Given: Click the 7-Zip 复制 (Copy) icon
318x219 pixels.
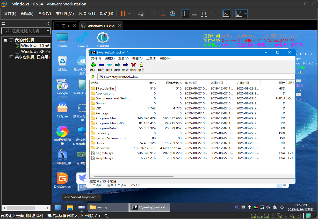Looking at the screenshot, I should (x=117, y=65).
